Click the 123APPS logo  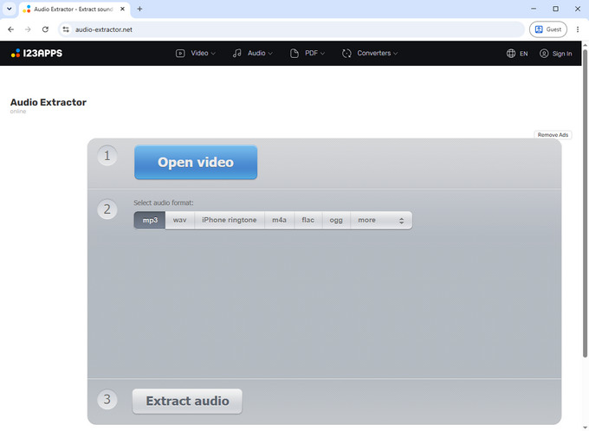(36, 54)
